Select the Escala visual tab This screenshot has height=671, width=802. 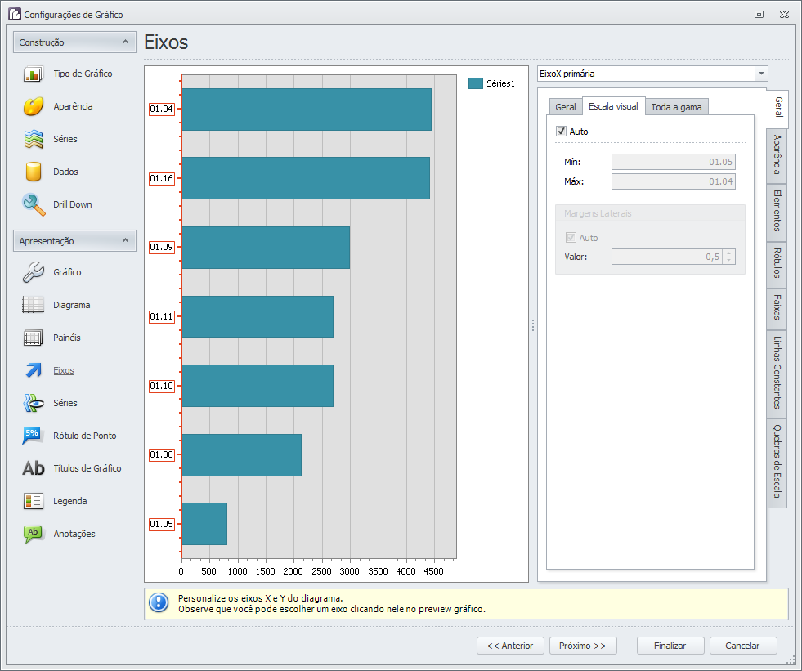pyautogui.click(x=613, y=106)
